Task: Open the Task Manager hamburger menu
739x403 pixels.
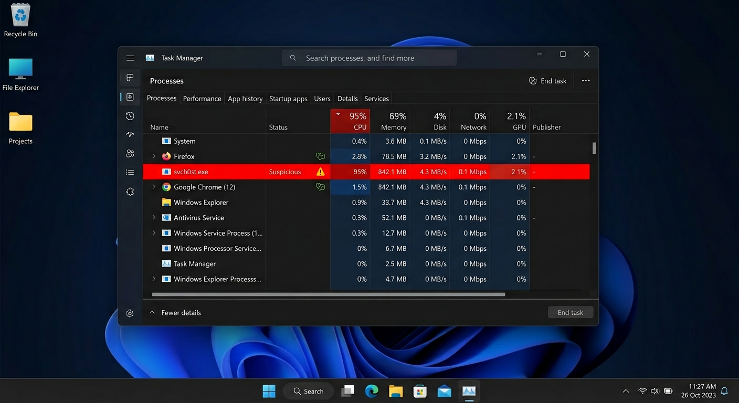Action: click(x=130, y=58)
